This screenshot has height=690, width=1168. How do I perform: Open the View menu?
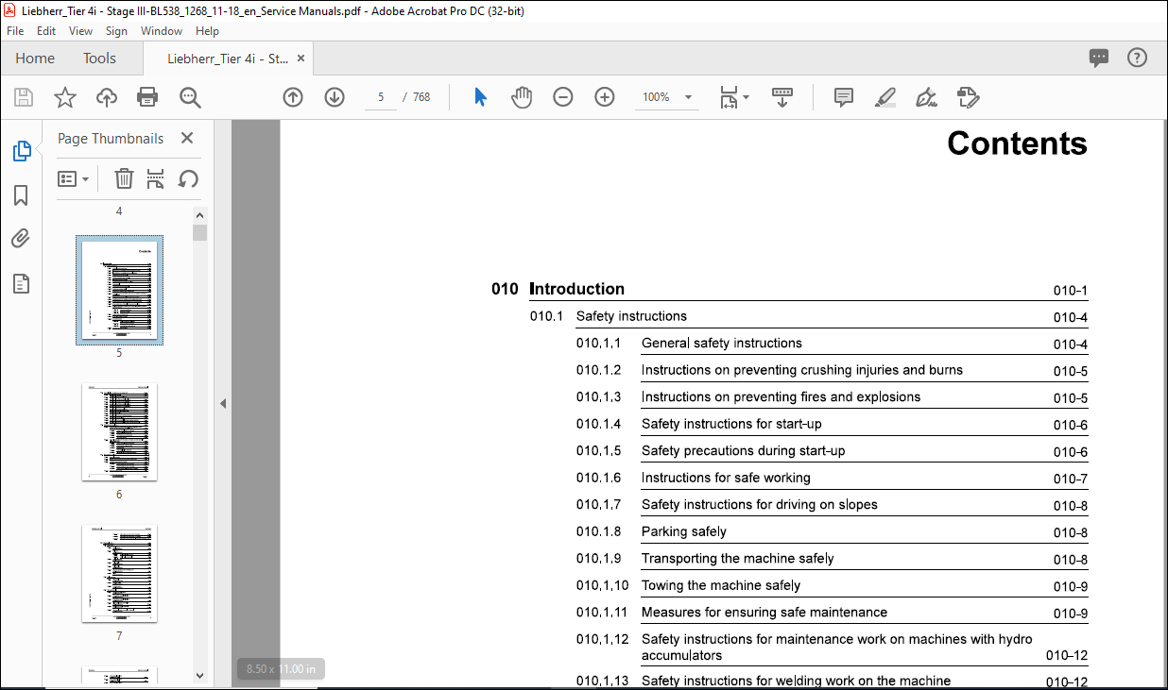click(x=81, y=31)
